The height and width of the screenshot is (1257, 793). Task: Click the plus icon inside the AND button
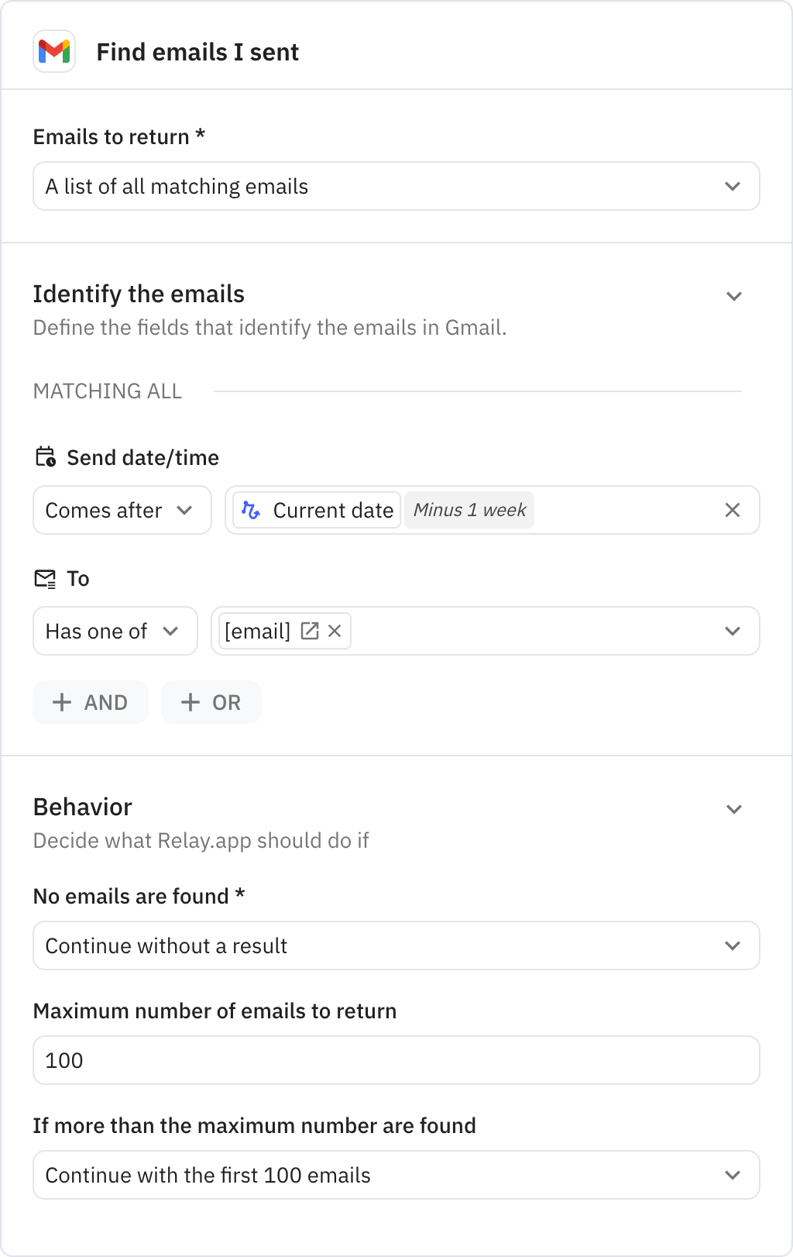[x=61, y=702]
